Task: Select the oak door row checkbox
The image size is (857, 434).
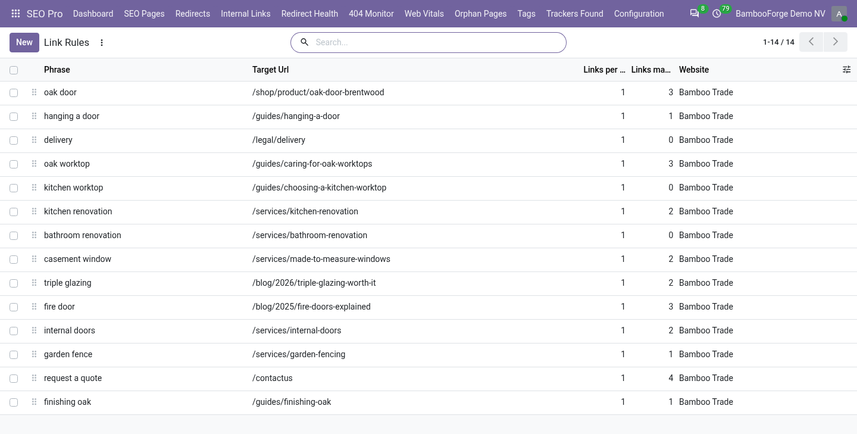Action: 14,93
